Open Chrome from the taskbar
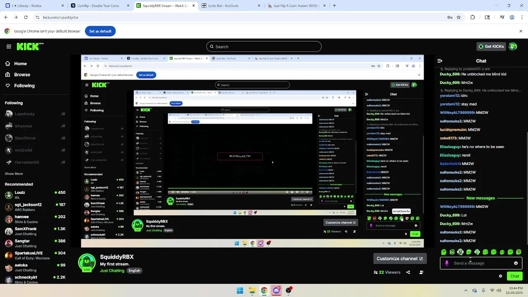Image resolution: width=528 pixels, height=297 pixels. 264,290
